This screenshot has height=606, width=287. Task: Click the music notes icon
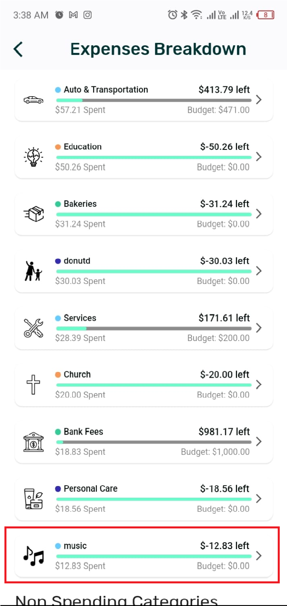coord(33,555)
